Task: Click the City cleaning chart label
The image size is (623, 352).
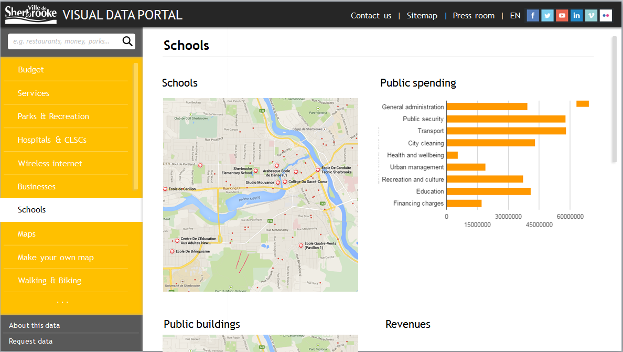Action: [425, 143]
